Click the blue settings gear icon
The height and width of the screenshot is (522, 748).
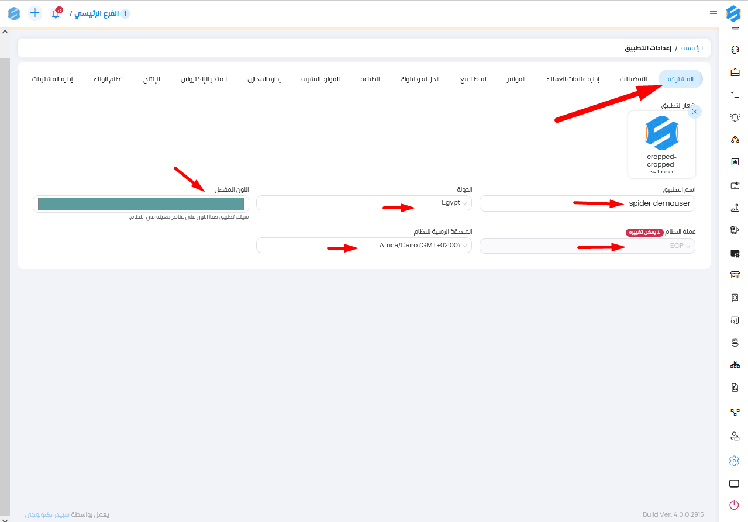click(x=734, y=461)
